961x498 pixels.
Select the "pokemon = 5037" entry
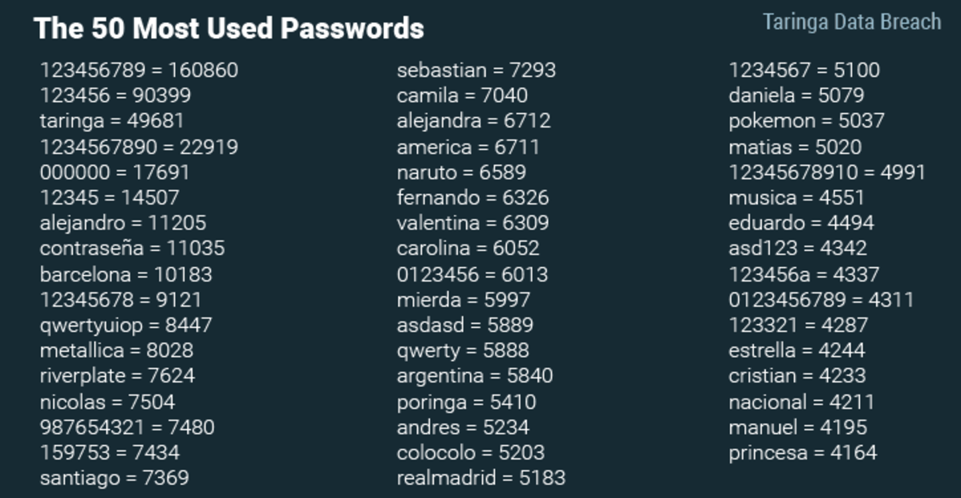(806, 121)
